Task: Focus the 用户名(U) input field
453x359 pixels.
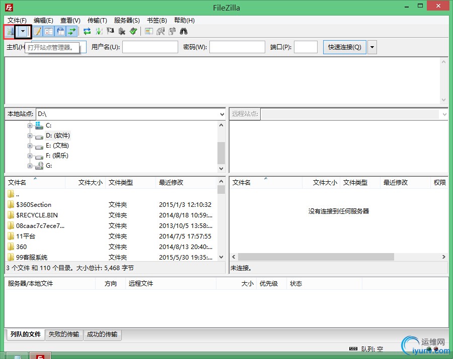Action: 150,47
